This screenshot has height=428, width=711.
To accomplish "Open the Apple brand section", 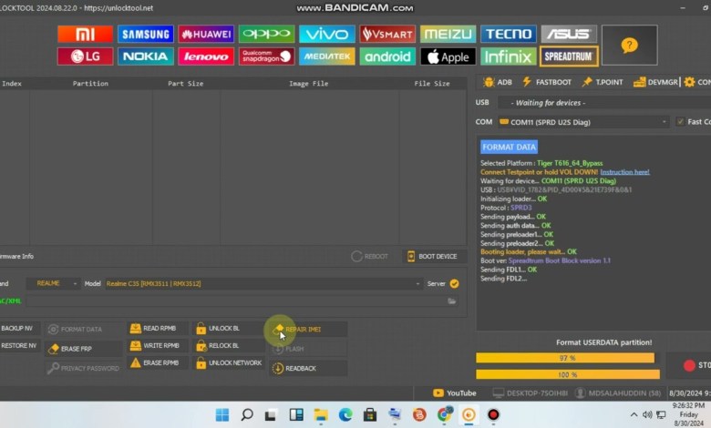I will coord(448,56).
